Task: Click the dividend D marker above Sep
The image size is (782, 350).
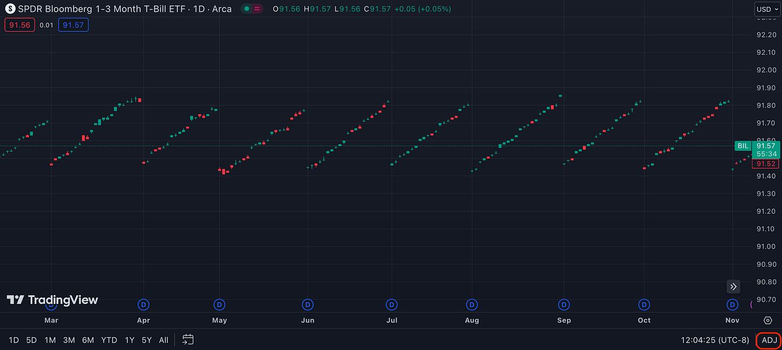Action: [563, 304]
